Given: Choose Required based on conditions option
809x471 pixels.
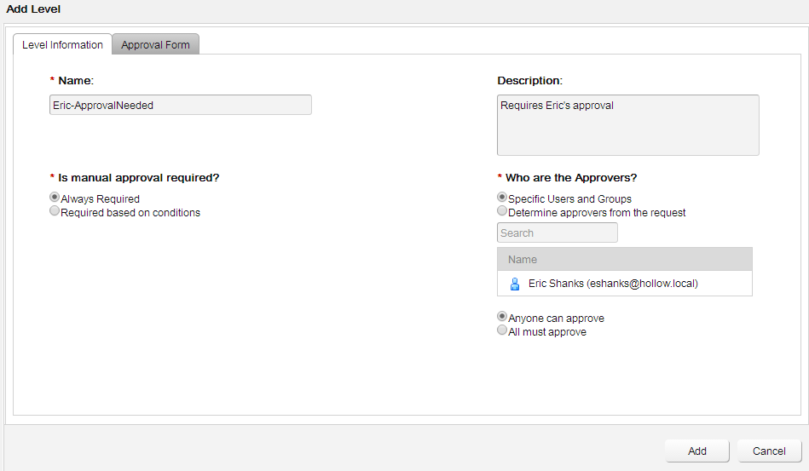Looking at the screenshot, I should tap(55, 212).
